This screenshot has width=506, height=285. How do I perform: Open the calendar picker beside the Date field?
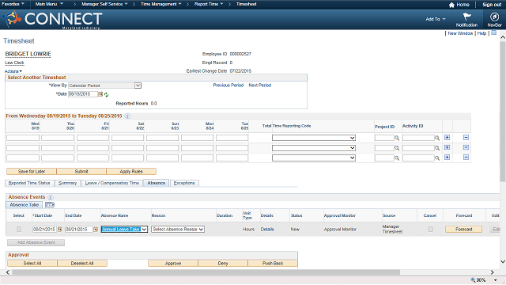(x=100, y=94)
